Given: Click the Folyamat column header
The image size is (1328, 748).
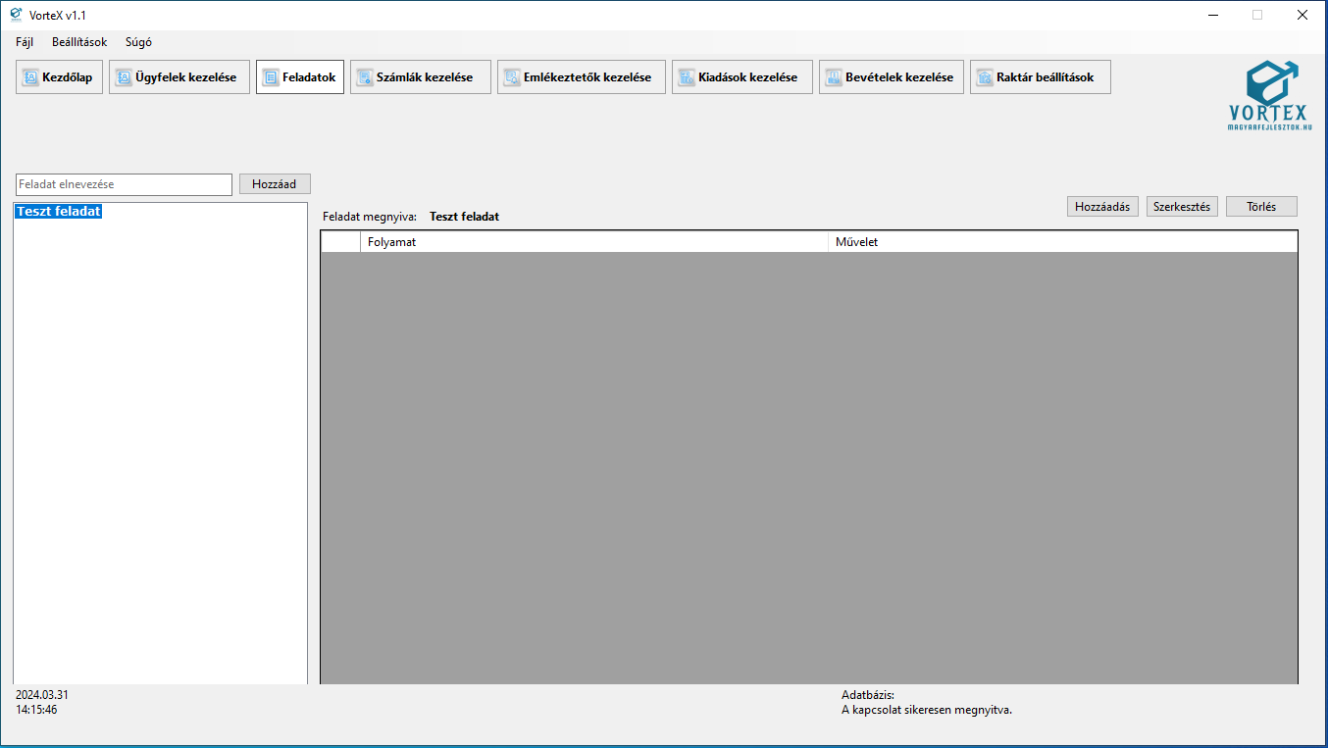Looking at the screenshot, I should [593, 242].
